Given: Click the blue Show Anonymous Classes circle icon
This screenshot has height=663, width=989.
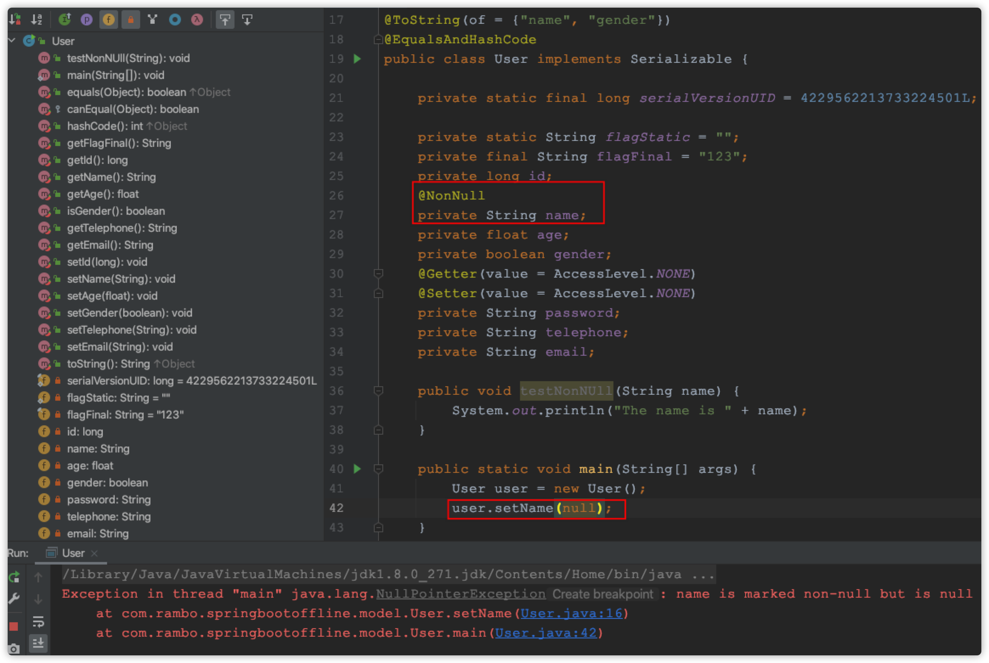Looking at the screenshot, I should coord(175,20).
